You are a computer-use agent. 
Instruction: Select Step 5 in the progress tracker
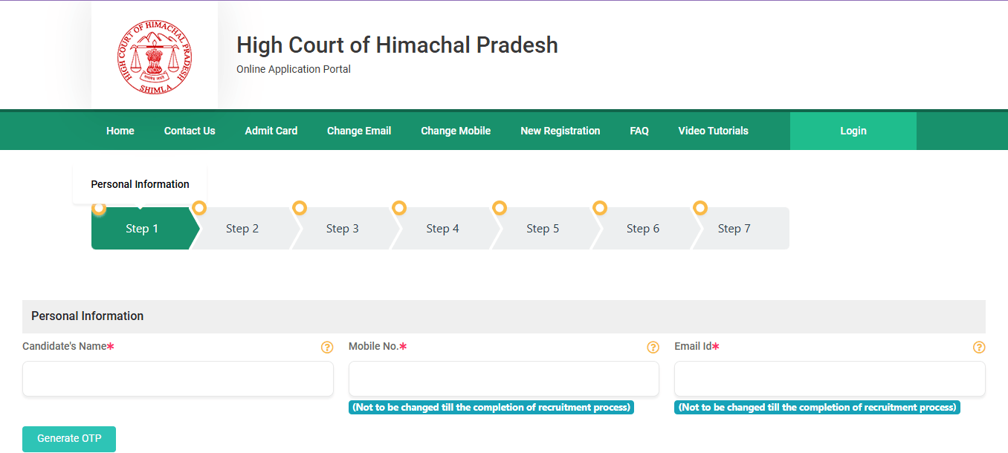[543, 228]
